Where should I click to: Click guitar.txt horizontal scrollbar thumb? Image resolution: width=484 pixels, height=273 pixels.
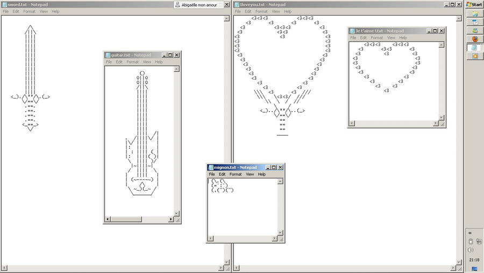[126, 219]
